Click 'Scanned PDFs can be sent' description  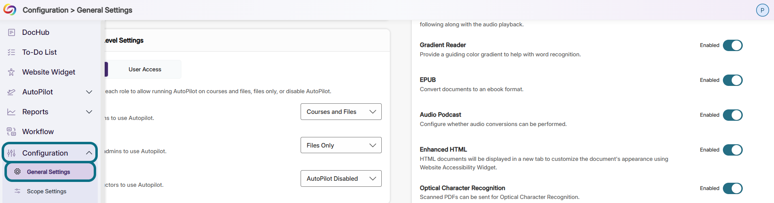tap(499, 197)
